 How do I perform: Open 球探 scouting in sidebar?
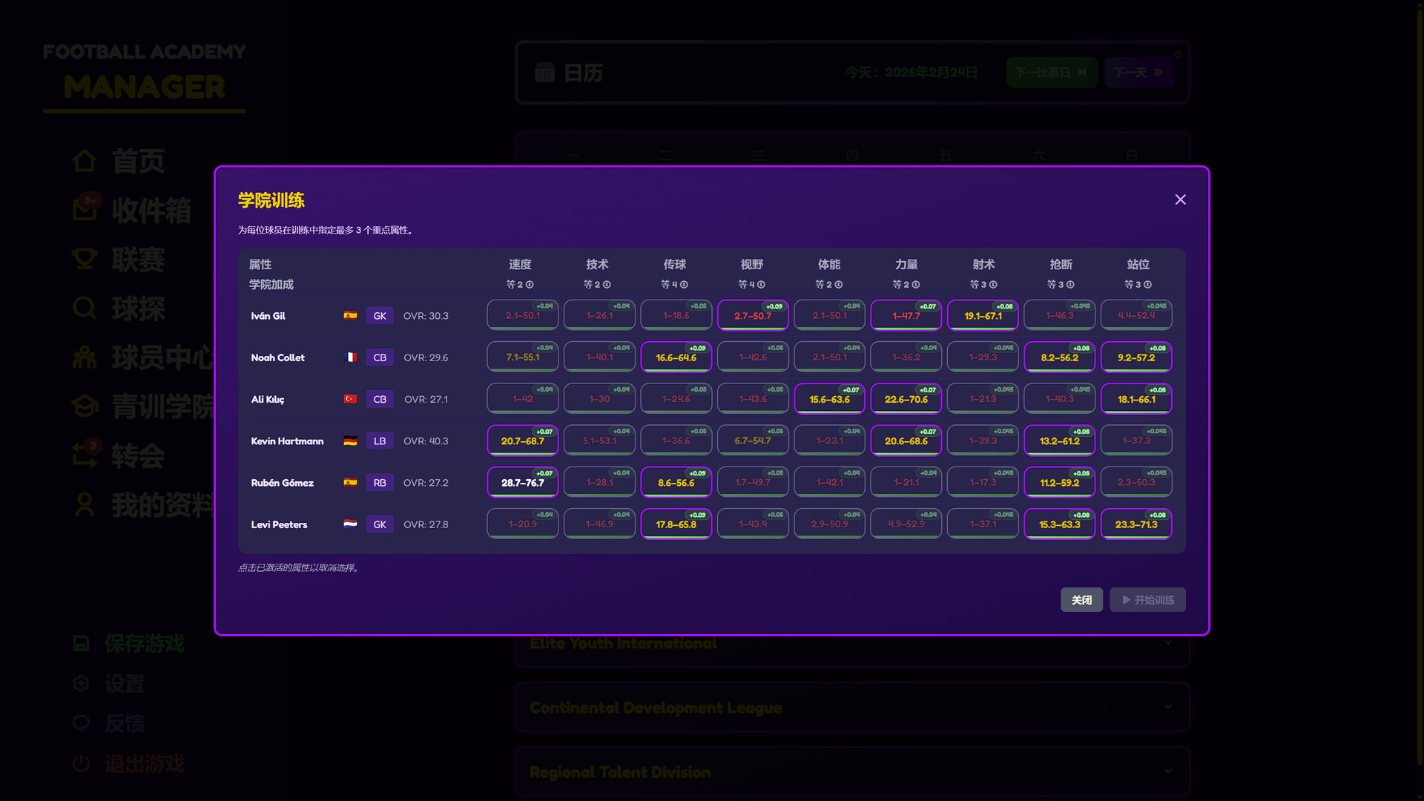(138, 309)
